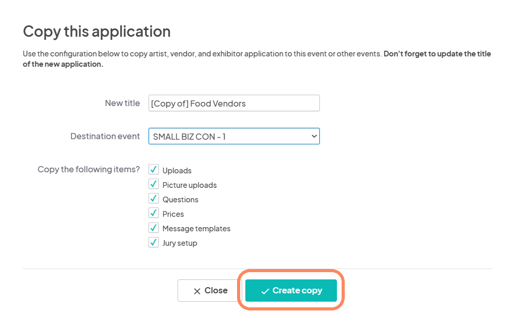Viewport: 515px width, 327px height.
Task: Click the checkmark inside Picture uploads checkbox
Action: (x=153, y=184)
